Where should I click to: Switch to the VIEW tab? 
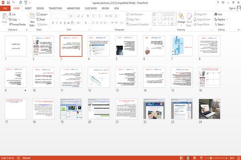(116, 8)
